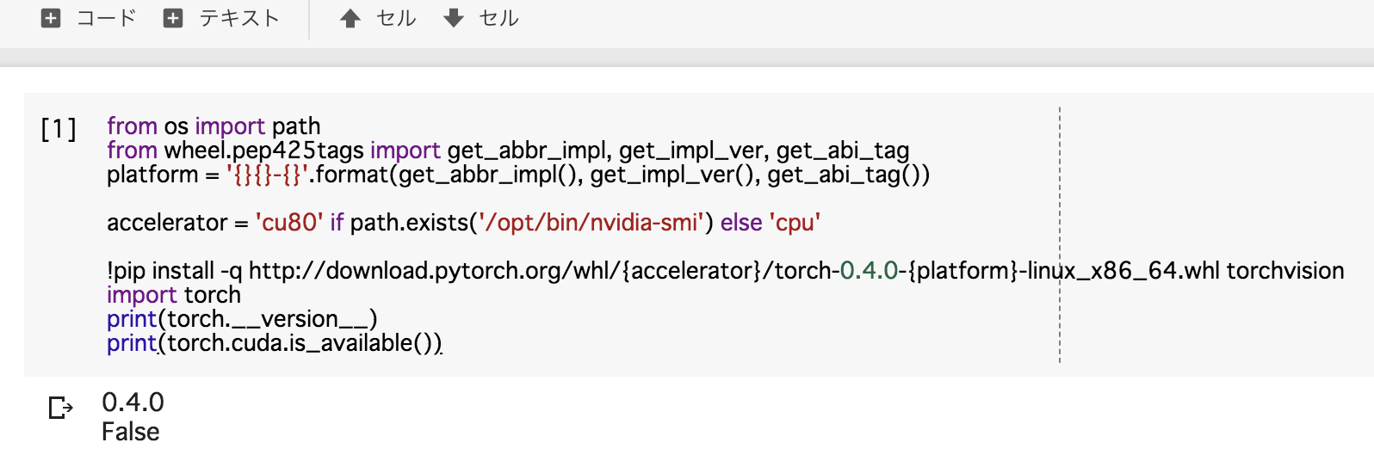Screen dimensions: 1374x461
Task: Click the '{}{}-{}' format string
Action: (268, 175)
